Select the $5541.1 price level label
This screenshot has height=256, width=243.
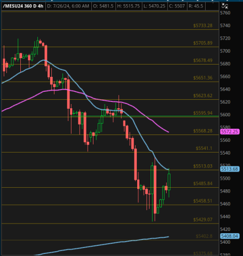tap(204, 148)
